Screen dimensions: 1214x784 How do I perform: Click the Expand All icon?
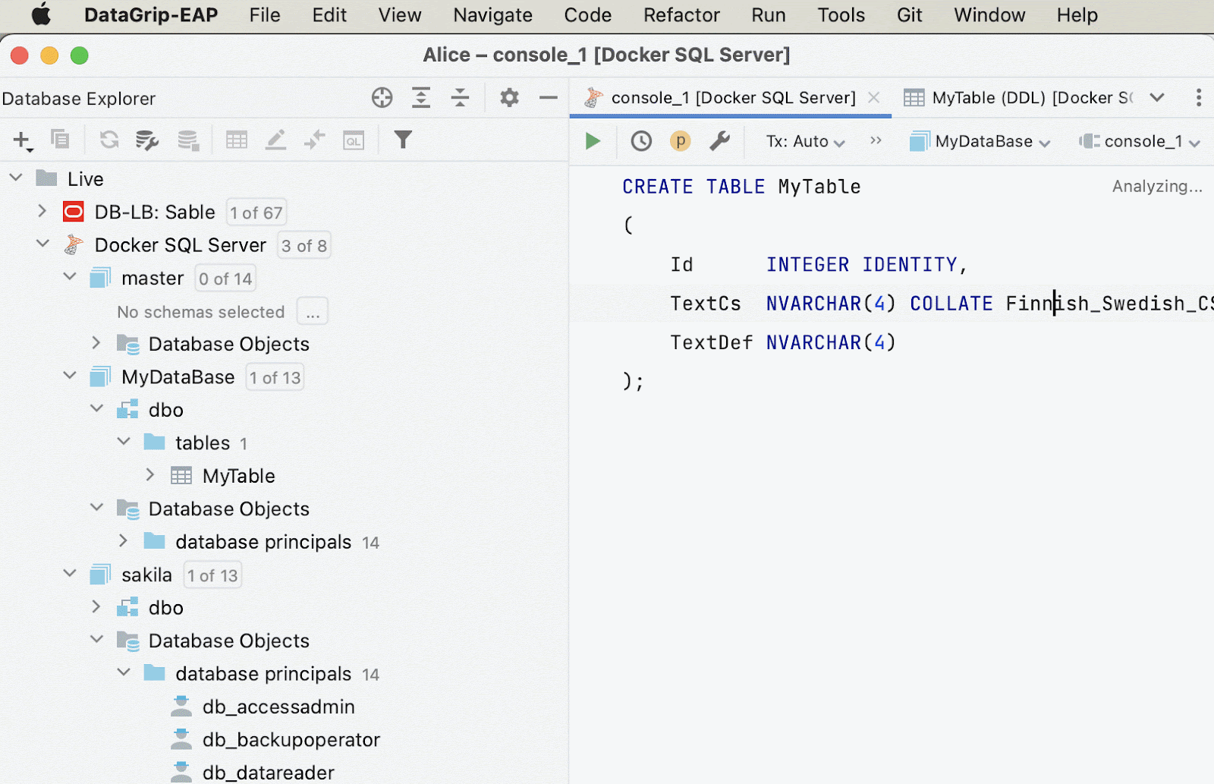coord(421,98)
